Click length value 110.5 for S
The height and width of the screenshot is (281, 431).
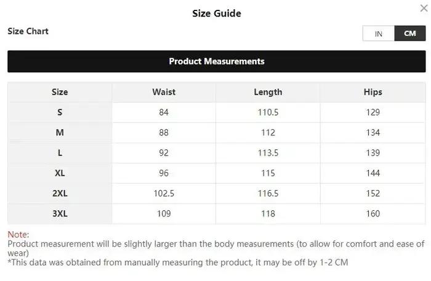click(268, 113)
